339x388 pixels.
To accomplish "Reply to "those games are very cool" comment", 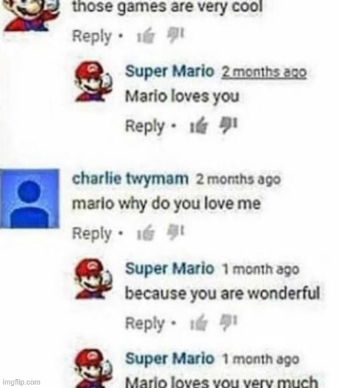I will [92, 37].
